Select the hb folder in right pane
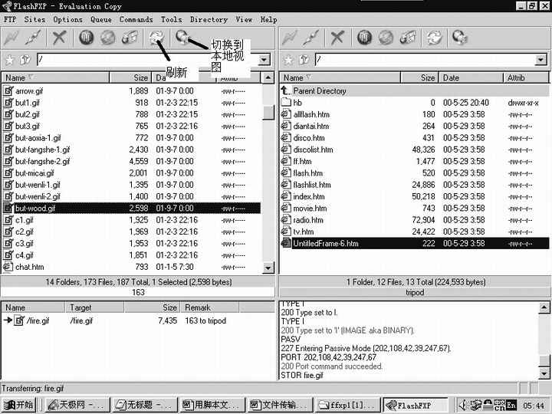This screenshot has width=552, height=414. click(x=297, y=103)
